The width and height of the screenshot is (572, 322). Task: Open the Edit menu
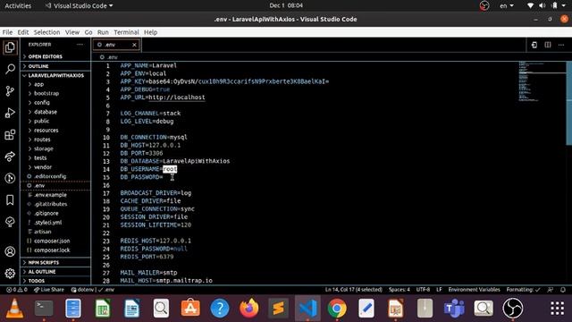[23, 32]
